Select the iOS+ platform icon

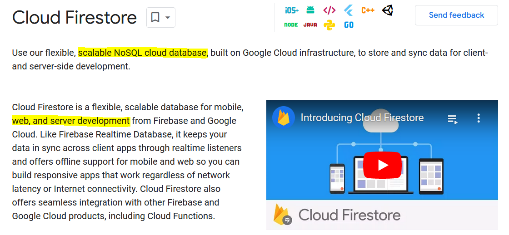pos(291,10)
